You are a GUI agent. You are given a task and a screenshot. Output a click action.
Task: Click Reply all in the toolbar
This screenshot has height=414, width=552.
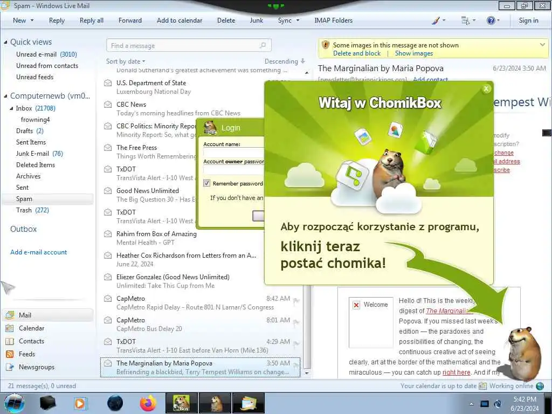click(92, 20)
